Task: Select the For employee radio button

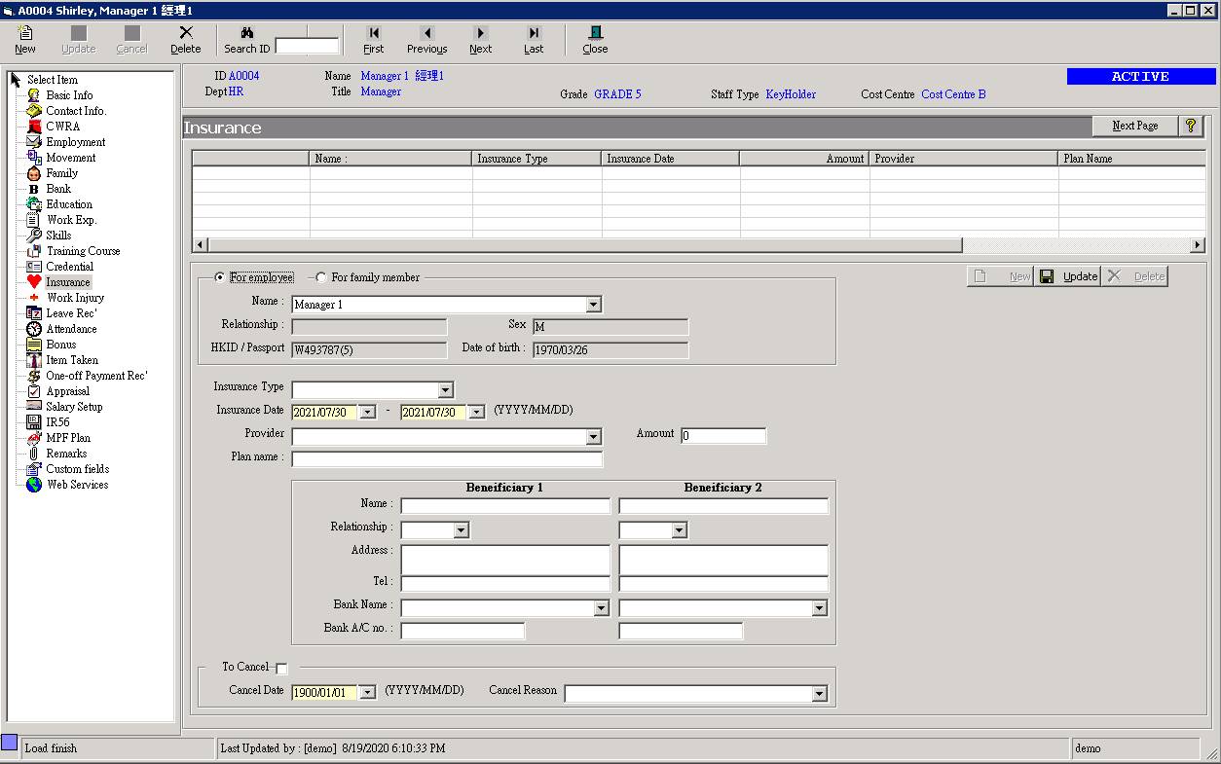Action: (x=219, y=276)
